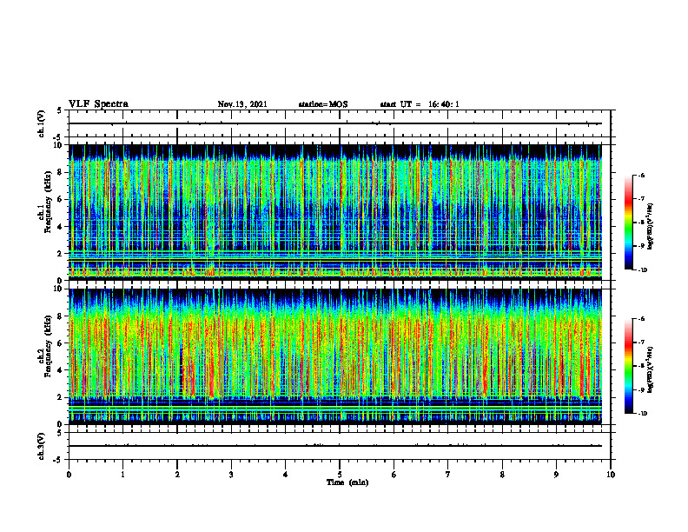Click the "2" kHz tick of ch.2 spectrogram
688x532 pixels.
click(x=61, y=397)
